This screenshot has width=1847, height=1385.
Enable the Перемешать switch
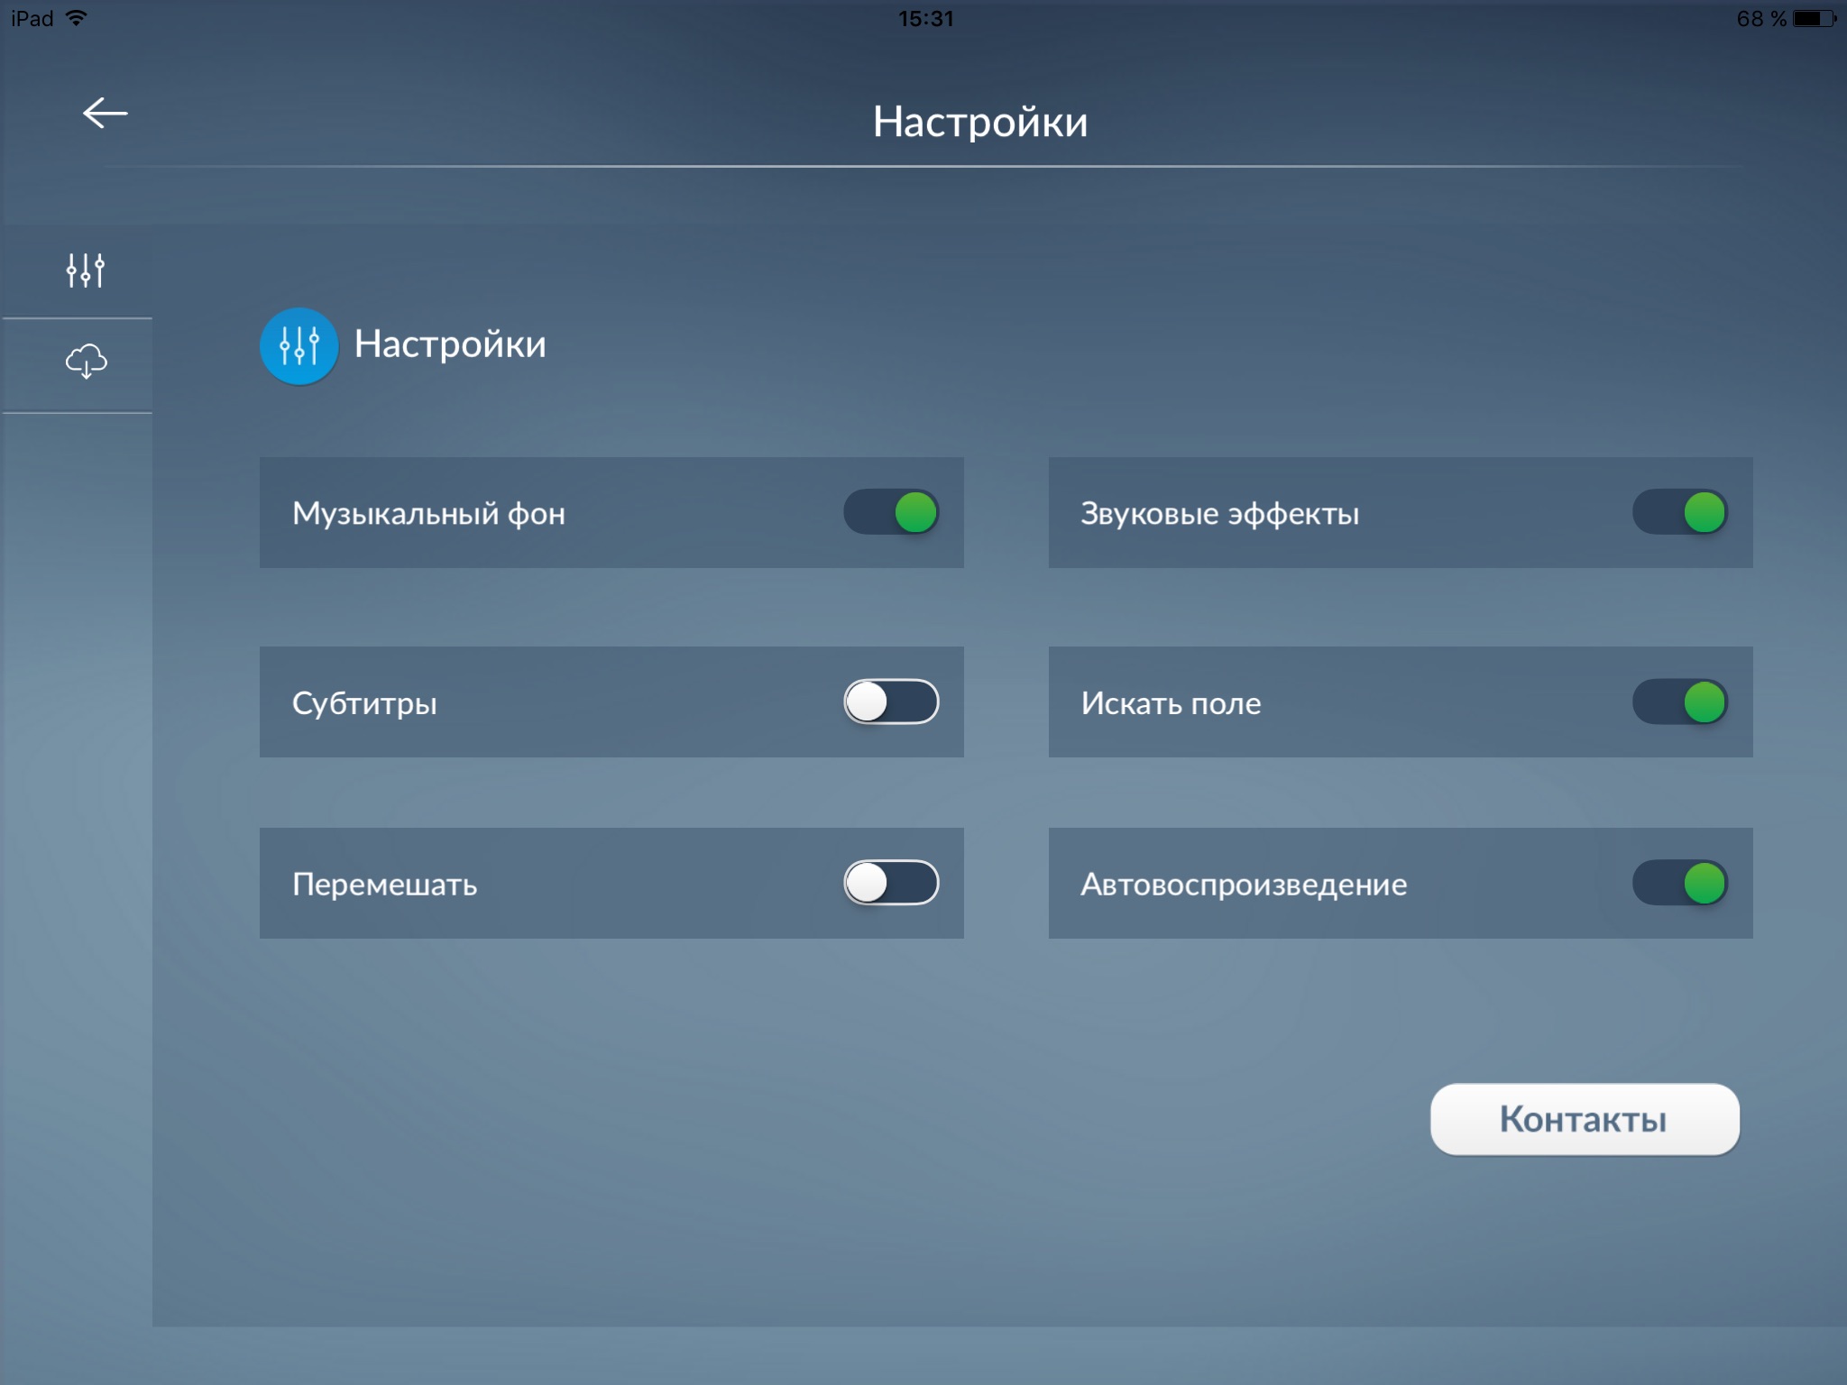coord(891,883)
